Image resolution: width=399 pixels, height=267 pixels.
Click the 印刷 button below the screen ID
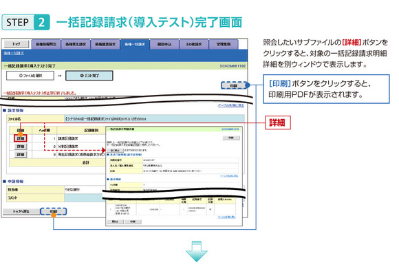point(234,85)
